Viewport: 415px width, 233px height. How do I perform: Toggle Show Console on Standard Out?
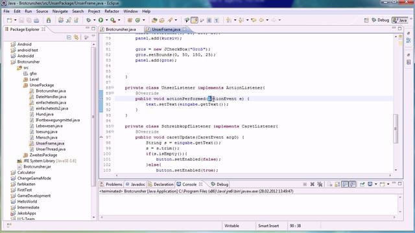(x=345, y=184)
